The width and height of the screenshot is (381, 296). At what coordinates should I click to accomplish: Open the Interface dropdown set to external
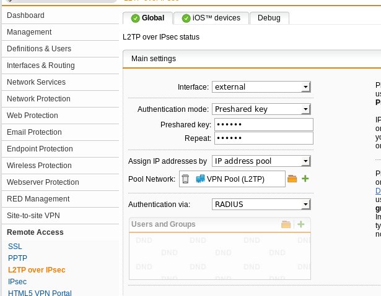pos(261,87)
